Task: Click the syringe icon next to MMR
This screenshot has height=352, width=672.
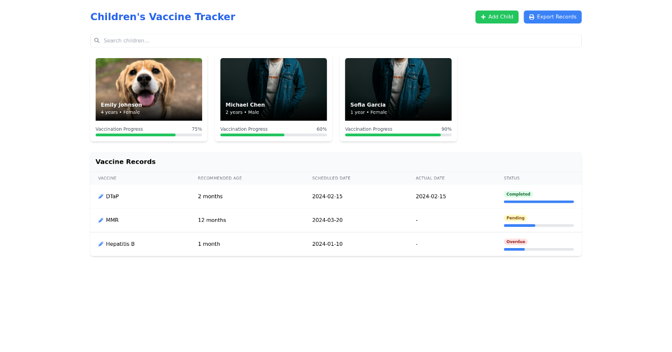Action: click(x=101, y=220)
